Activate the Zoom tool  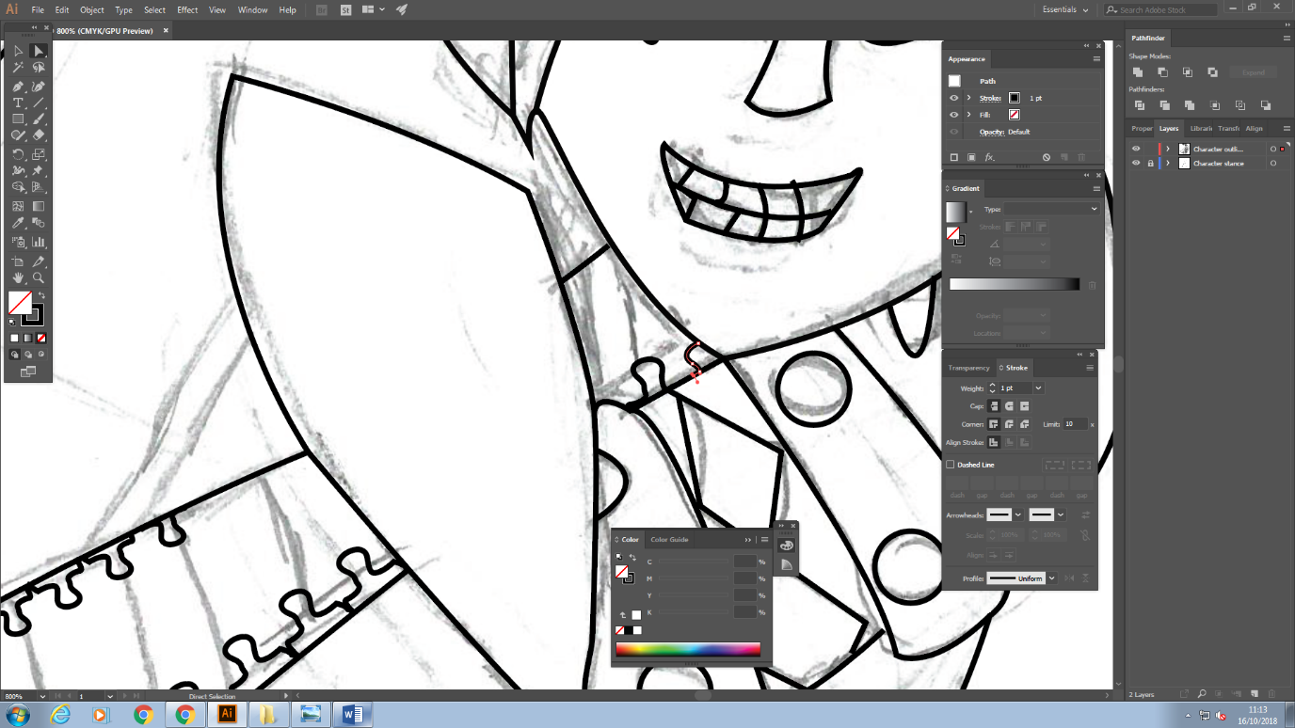coord(39,278)
